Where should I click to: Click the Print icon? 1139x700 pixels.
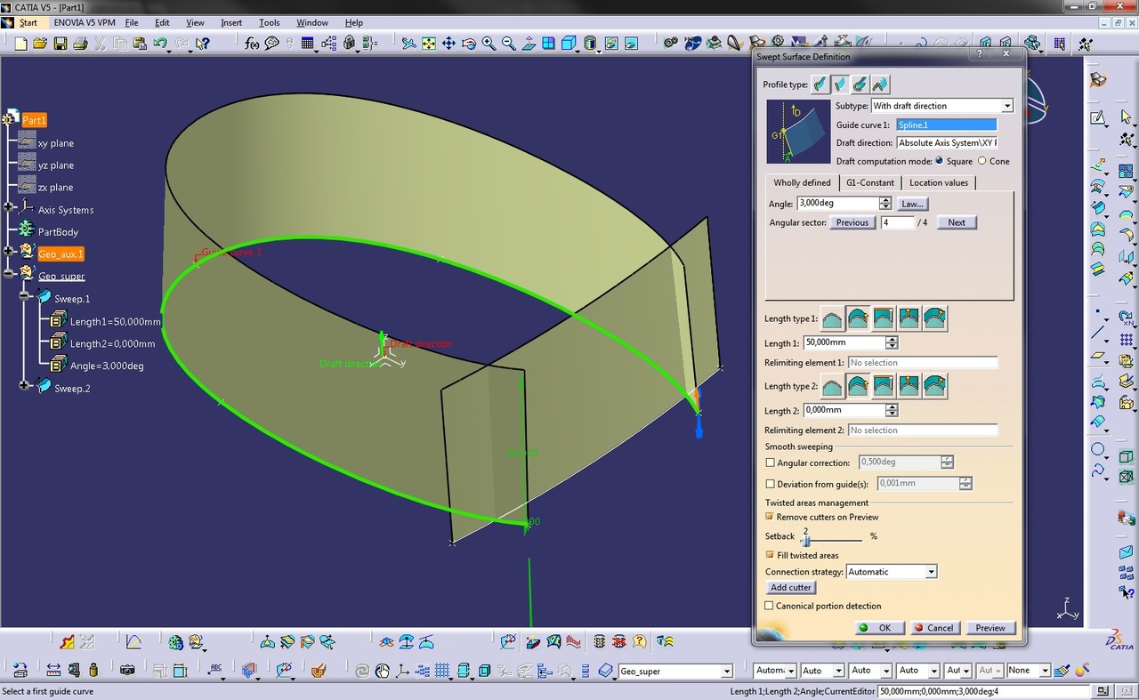(80, 44)
